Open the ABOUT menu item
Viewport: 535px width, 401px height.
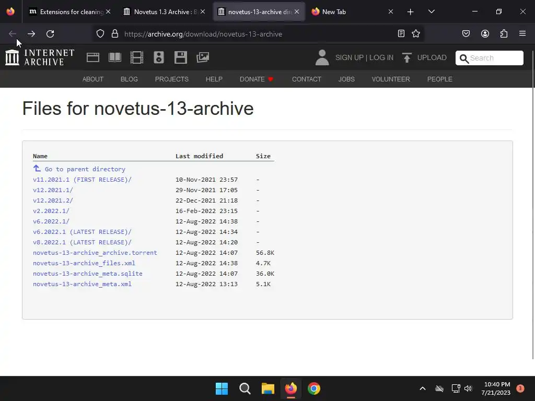(x=93, y=79)
